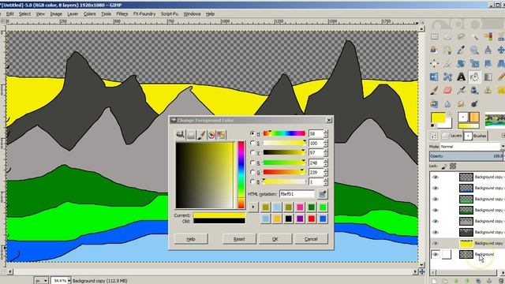Select the Alignment tool
The image size is (505, 284).
pos(434,63)
